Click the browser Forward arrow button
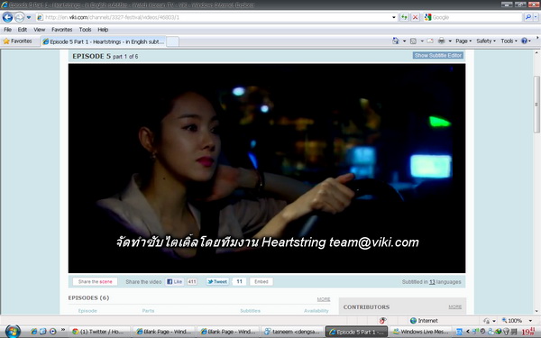 19,17
